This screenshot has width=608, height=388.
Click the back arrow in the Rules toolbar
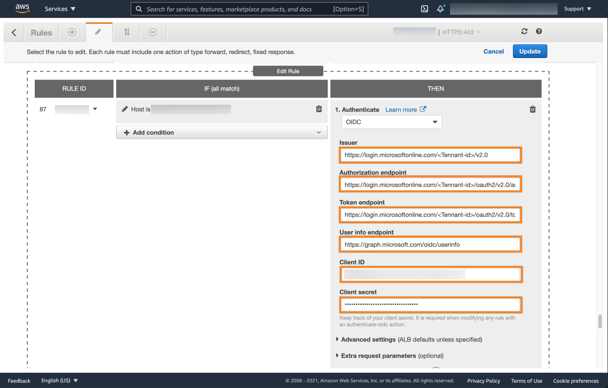coord(14,33)
